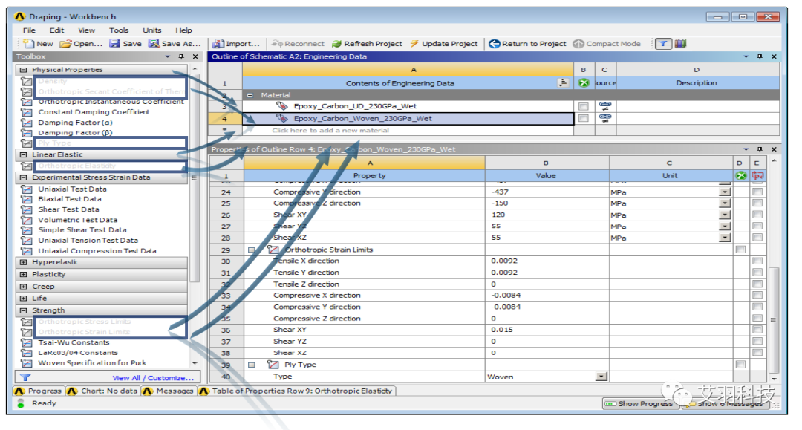Click the Woven Specification for Puck icon
Image resolution: width=802 pixels, height=430 pixels.
(x=26, y=363)
